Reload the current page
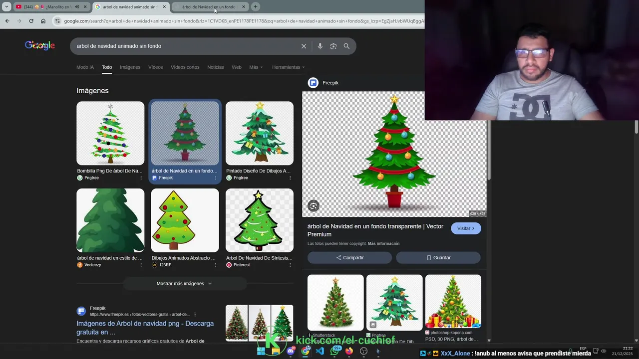Viewport: 639px width, 359px height. [31, 21]
